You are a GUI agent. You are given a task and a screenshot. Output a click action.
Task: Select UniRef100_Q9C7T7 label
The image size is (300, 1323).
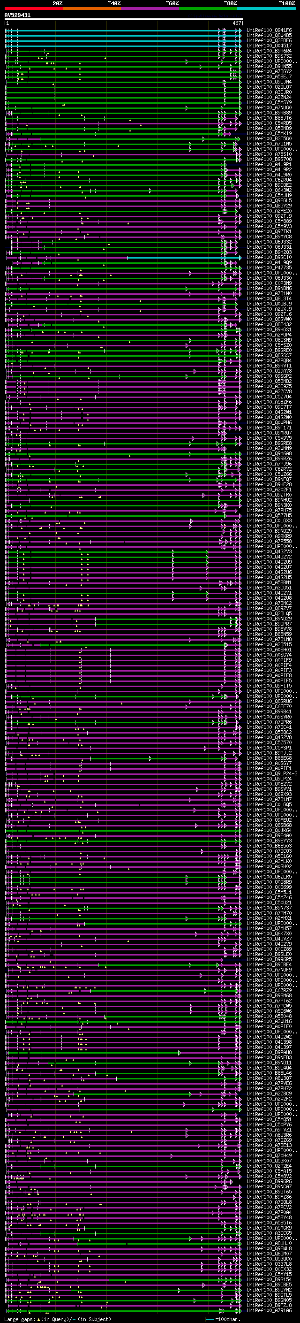269,407
